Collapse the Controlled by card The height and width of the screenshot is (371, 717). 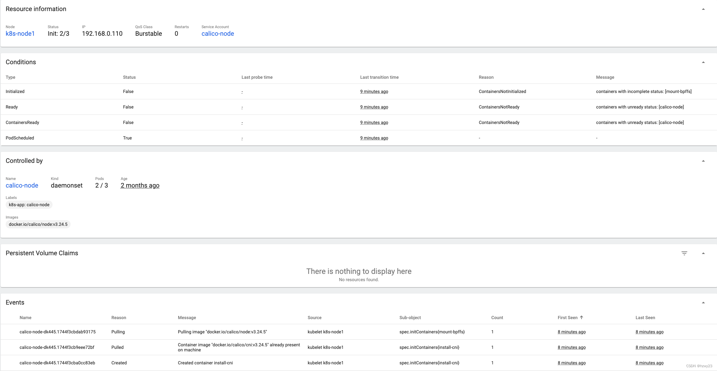tap(703, 161)
